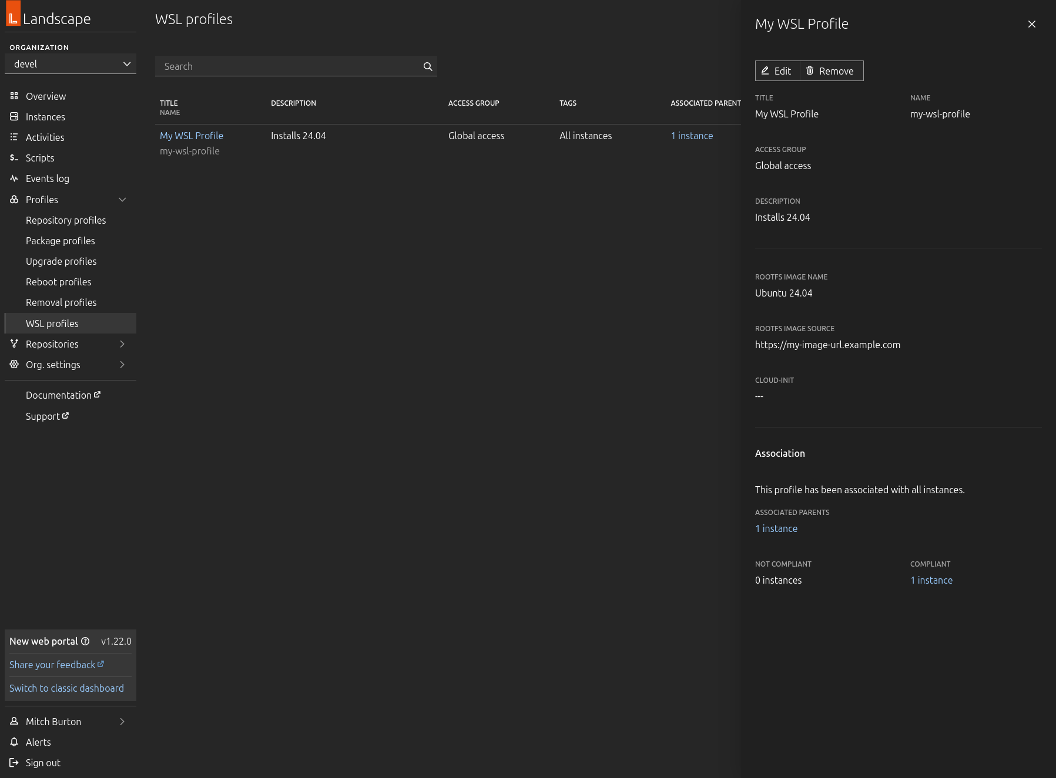Expand the Org. settings submenu chevron
The image size is (1056, 778).
click(x=122, y=364)
